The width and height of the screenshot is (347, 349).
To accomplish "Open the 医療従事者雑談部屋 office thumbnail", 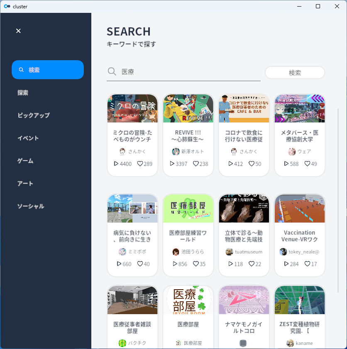I will pyautogui.click(x=132, y=300).
